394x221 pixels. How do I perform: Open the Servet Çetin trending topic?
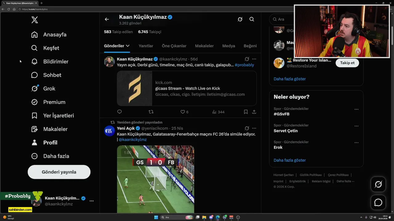click(x=286, y=131)
